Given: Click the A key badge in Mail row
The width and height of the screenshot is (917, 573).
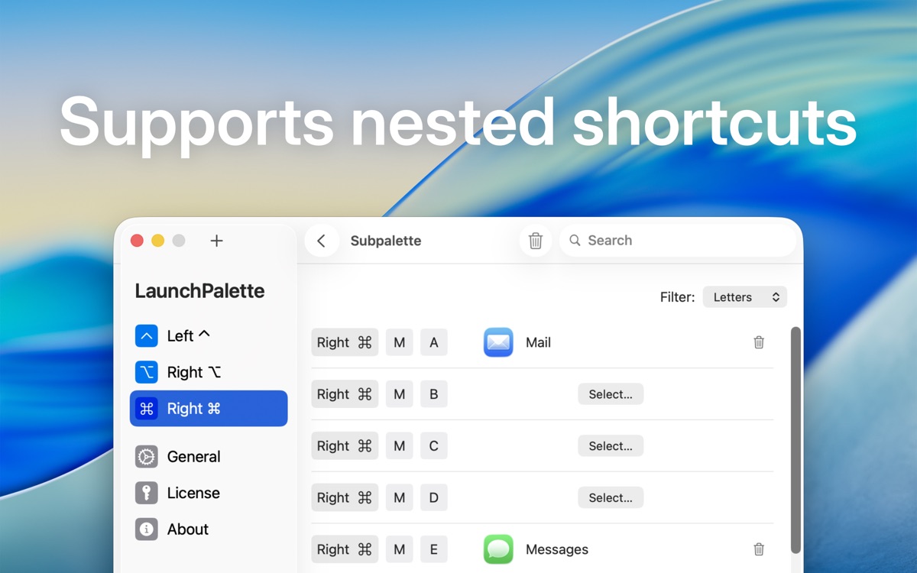Looking at the screenshot, I should [433, 342].
